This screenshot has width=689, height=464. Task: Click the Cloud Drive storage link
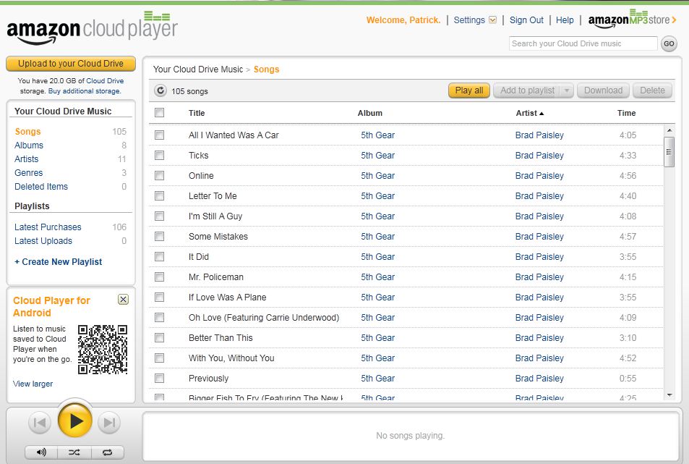point(105,81)
